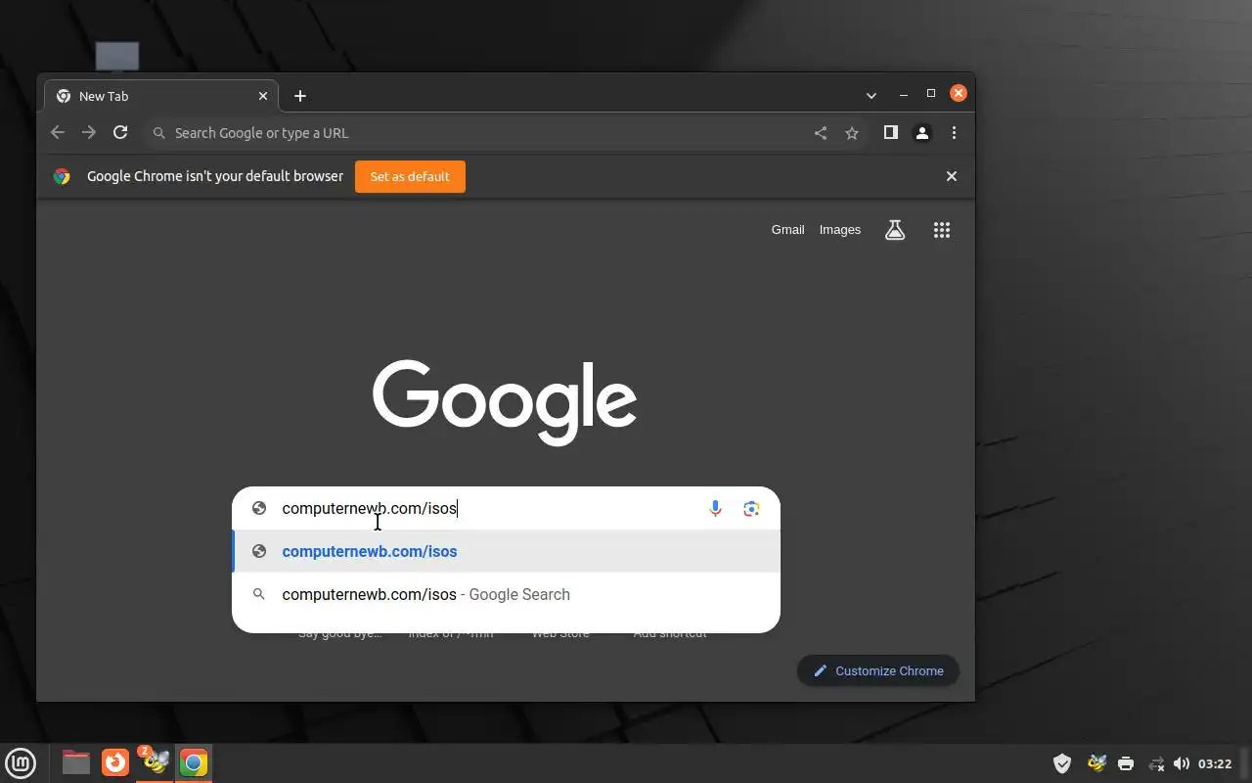Expand the tab search dropdown arrow
1252x783 pixels.
coord(872,95)
